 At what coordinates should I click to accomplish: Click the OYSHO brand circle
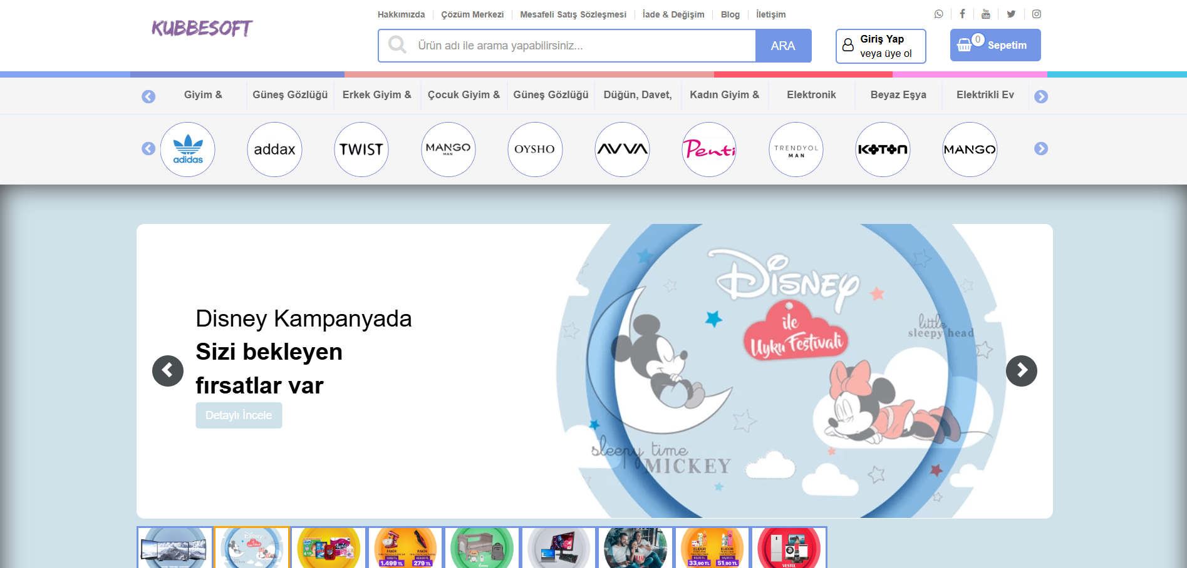point(535,150)
